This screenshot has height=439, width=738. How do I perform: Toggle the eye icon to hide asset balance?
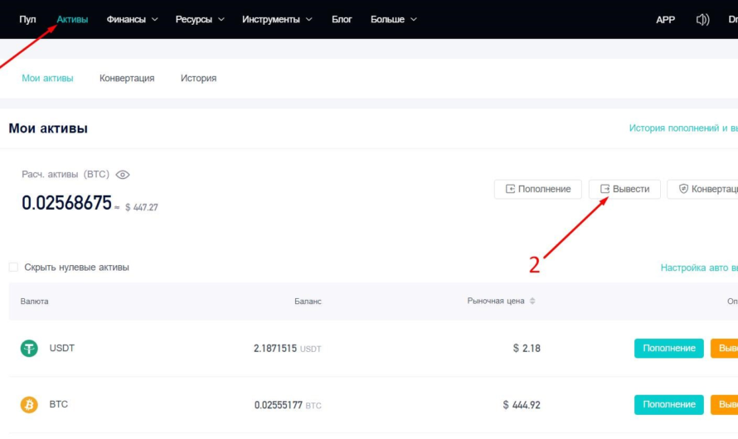pyautogui.click(x=123, y=175)
